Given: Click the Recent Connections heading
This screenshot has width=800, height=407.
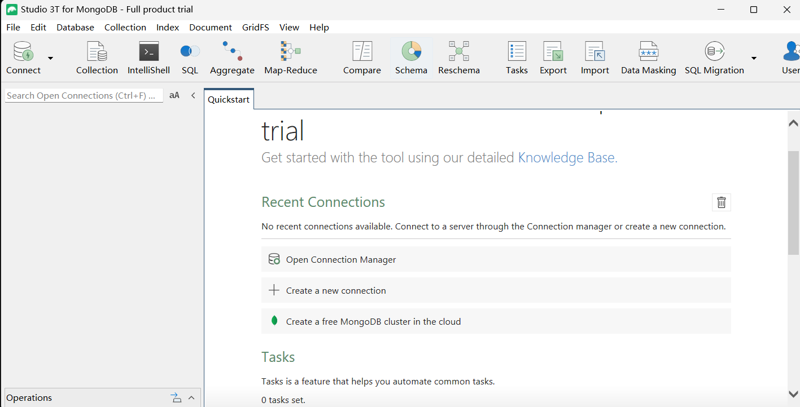Looking at the screenshot, I should [x=323, y=202].
